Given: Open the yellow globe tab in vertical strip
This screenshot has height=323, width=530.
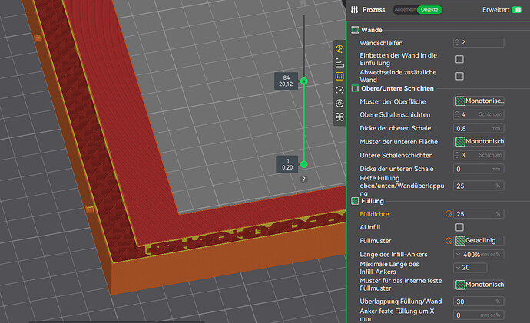Looking at the screenshot, I should pos(340,49).
